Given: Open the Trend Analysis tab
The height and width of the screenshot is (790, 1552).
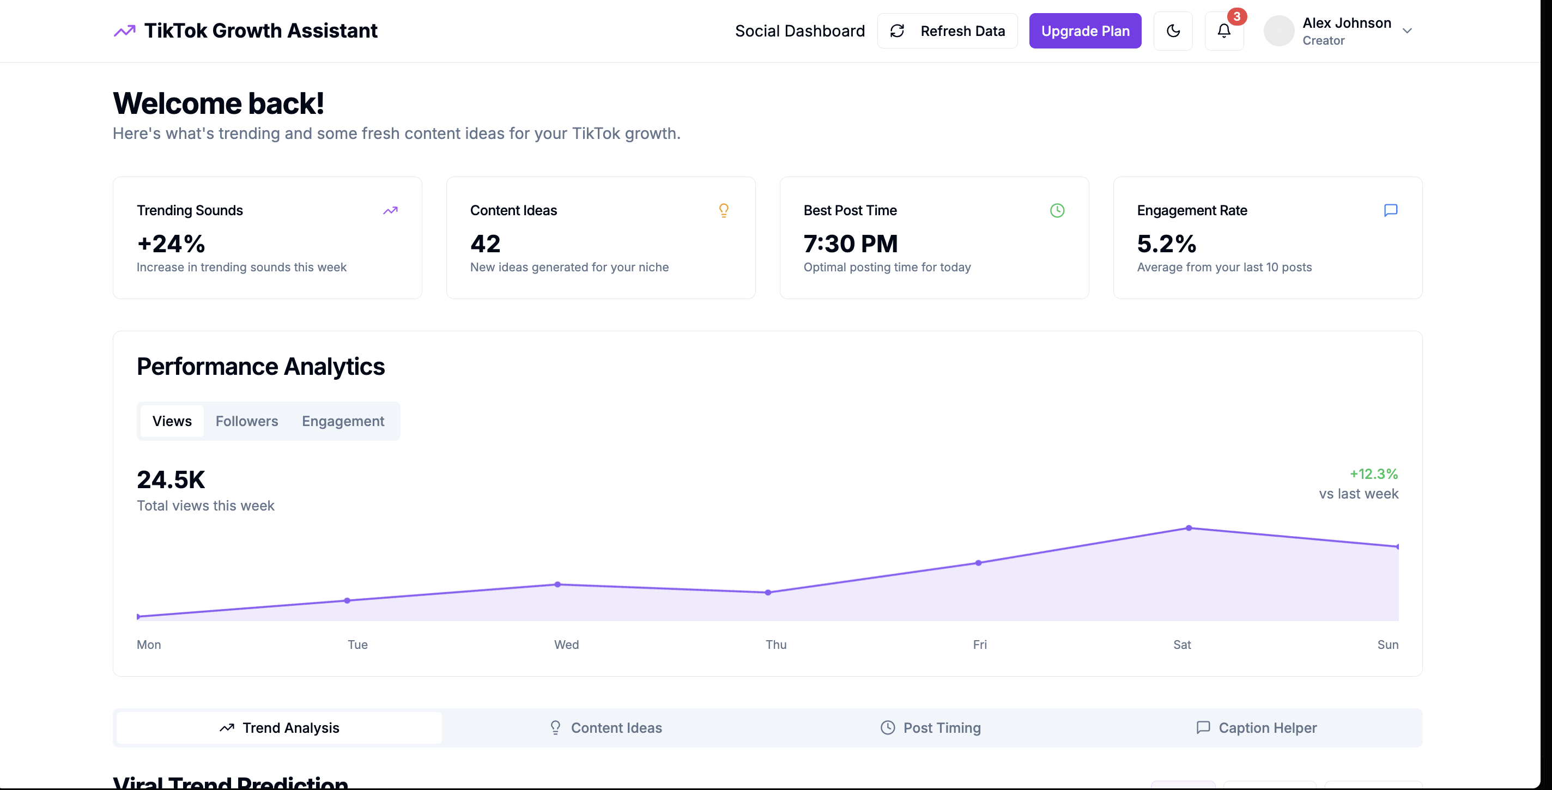Looking at the screenshot, I should 279,727.
